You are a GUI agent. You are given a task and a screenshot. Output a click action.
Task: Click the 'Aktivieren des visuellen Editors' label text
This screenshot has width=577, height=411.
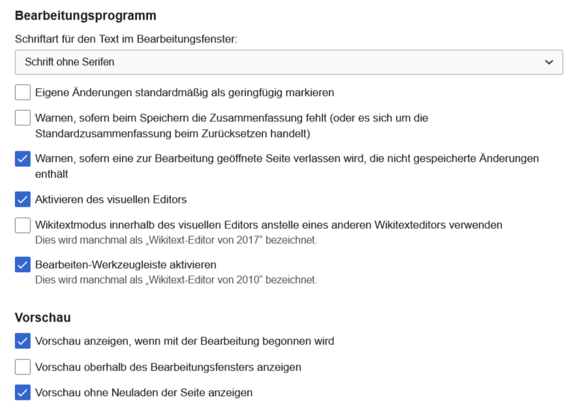111,199
